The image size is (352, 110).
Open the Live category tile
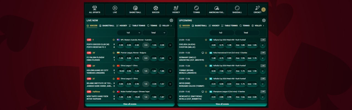115,9
